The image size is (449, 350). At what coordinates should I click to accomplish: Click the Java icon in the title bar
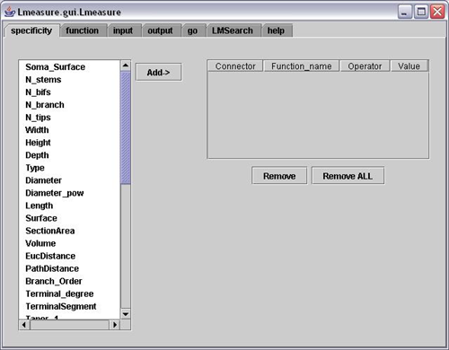tap(10, 12)
